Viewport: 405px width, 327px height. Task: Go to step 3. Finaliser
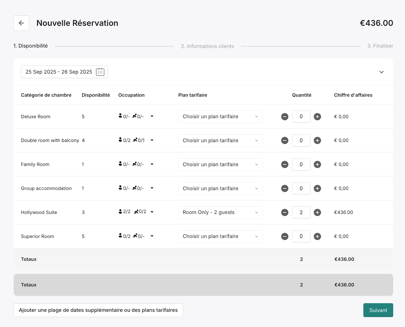coord(380,46)
